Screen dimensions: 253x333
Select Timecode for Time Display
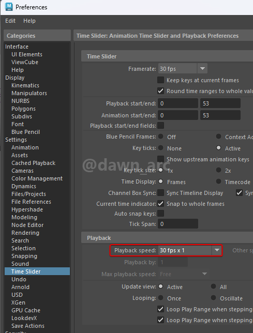pyautogui.click(x=218, y=181)
